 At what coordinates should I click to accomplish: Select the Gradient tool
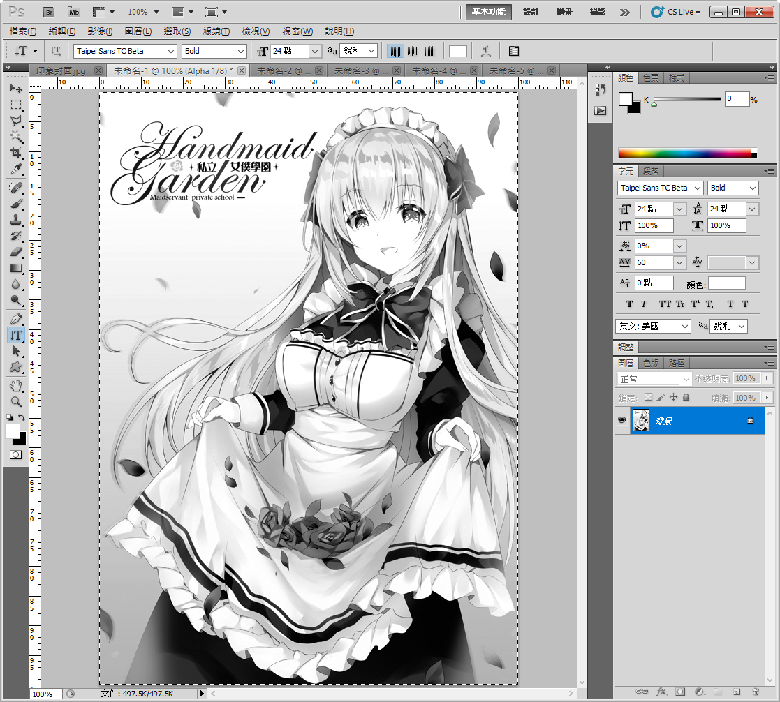point(16,268)
